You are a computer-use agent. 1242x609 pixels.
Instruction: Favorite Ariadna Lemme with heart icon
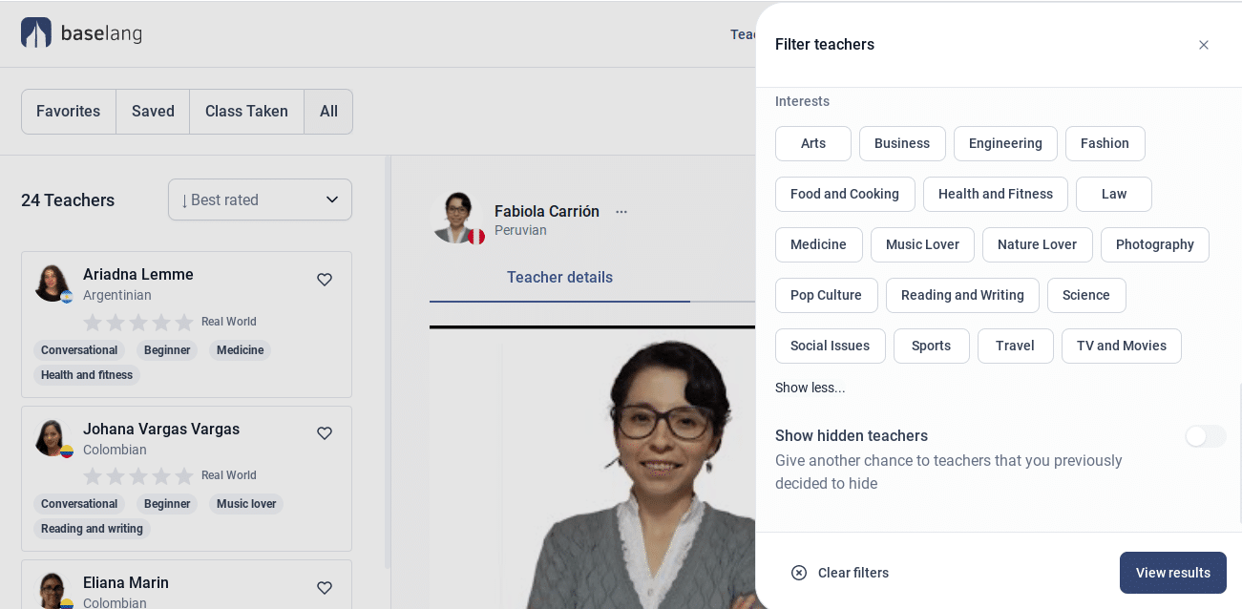coord(325,280)
